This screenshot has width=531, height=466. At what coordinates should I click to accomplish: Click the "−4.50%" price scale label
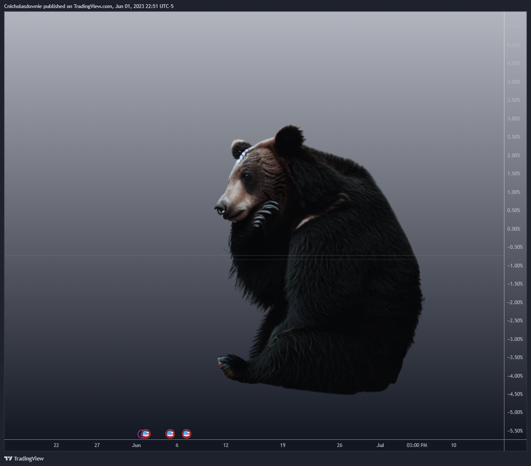click(515, 394)
